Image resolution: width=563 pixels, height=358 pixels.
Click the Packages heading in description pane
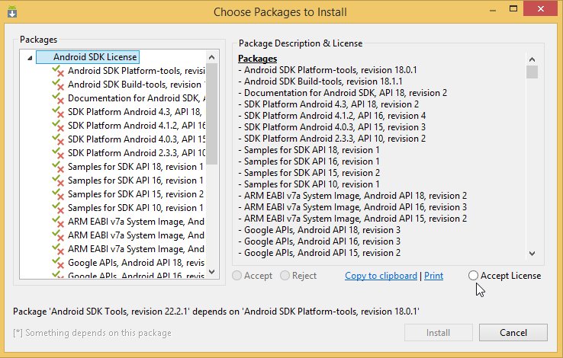[257, 59]
